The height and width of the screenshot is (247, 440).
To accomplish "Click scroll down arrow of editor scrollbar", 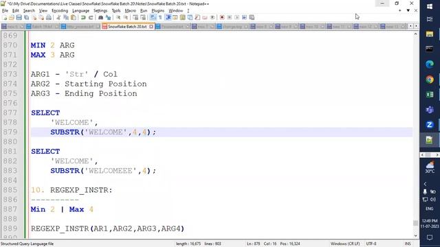I will [415, 236].
